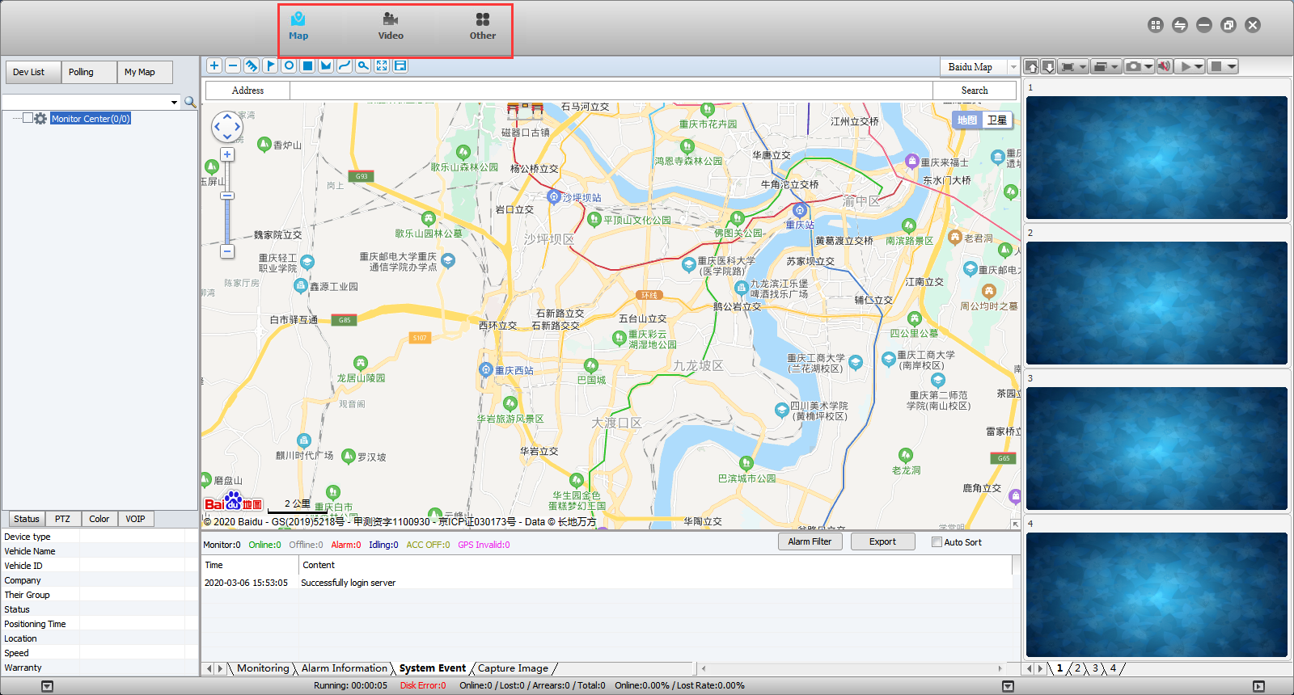1294x695 pixels.
Task: Click the Alarm Filter button
Action: coord(810,541)
